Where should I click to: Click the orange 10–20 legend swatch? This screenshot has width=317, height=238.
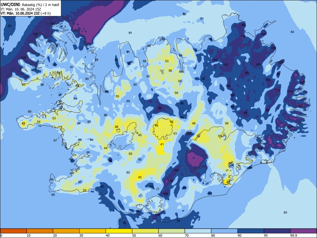coord(40,231)
